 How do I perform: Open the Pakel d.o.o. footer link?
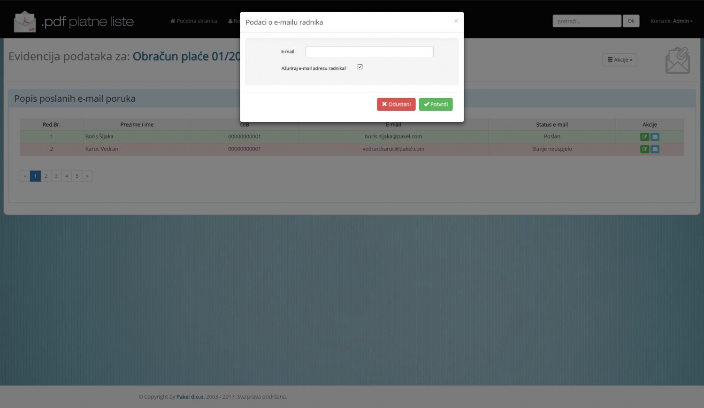[190, 397]
